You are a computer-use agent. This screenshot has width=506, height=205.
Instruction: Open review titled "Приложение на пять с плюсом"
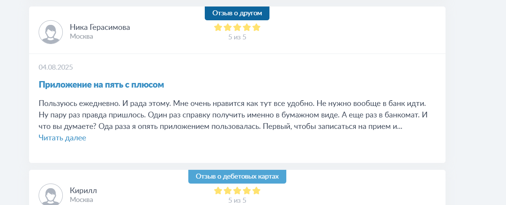click(101, 85)
